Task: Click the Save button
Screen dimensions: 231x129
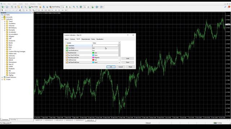Action: pyautogui.click(x=127, y=62)
